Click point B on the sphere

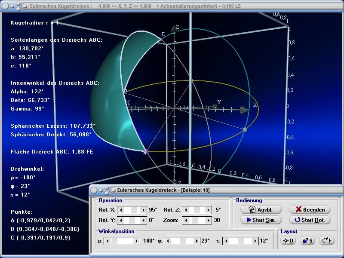[x=147, y=151]
